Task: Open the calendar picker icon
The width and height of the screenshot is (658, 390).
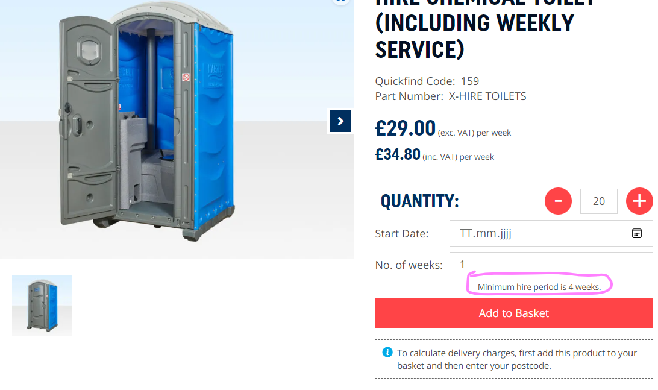Action: point(636,233)
